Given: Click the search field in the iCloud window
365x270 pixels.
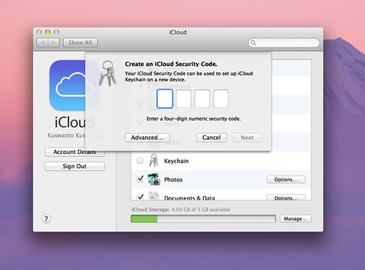Looking at the screenshot, I should click(284, 43).
